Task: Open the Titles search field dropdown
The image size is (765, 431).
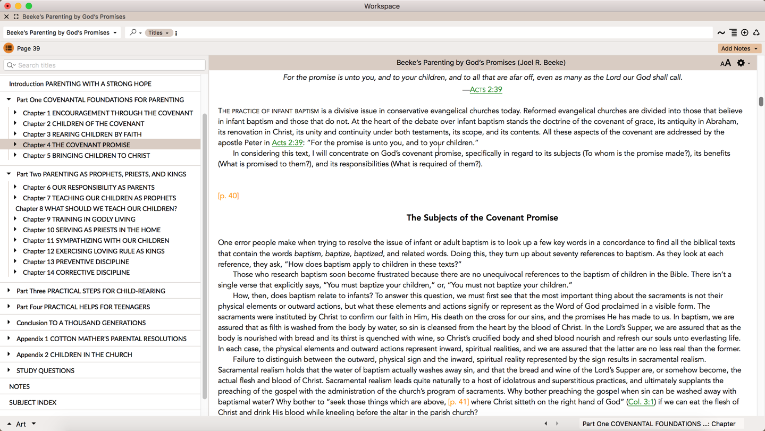Action: click(x=158, y=33)
